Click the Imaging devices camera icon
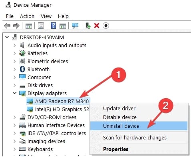This screenshot has height=159, width=191. 22,141
